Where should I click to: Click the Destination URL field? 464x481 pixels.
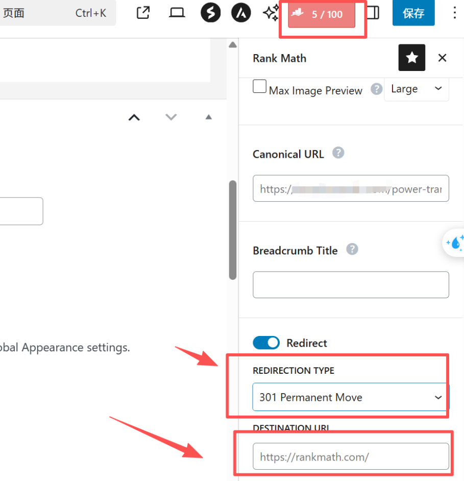tap(351, 456)
